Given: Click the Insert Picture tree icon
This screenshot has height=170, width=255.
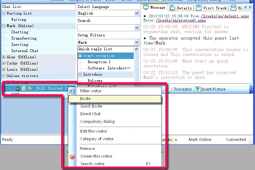Looking at the screenshot, I should tap(197, 89).
